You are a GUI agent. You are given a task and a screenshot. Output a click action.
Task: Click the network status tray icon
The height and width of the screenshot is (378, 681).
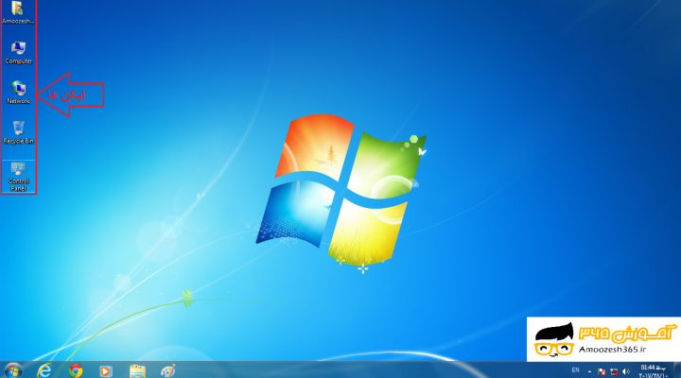(x=614, y=371)
